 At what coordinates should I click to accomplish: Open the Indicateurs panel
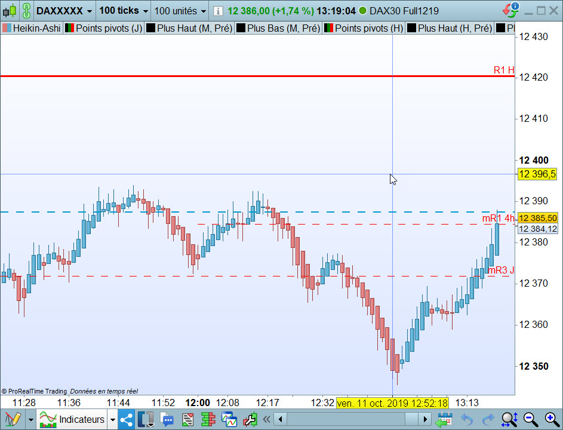coord(72,419)
